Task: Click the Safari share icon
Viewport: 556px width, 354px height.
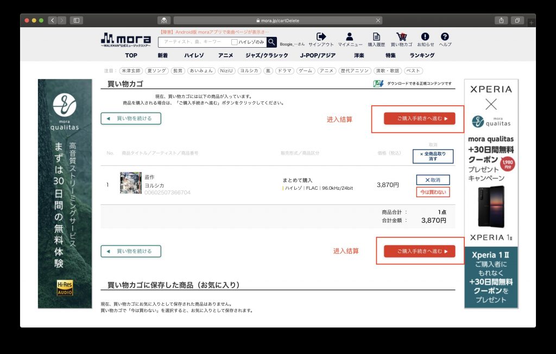Action: (x=501, y=21)
